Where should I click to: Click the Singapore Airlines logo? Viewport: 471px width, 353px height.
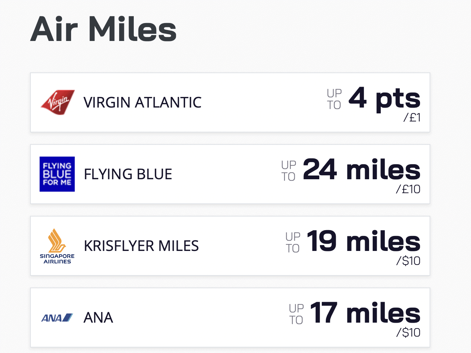pos(57,246)
